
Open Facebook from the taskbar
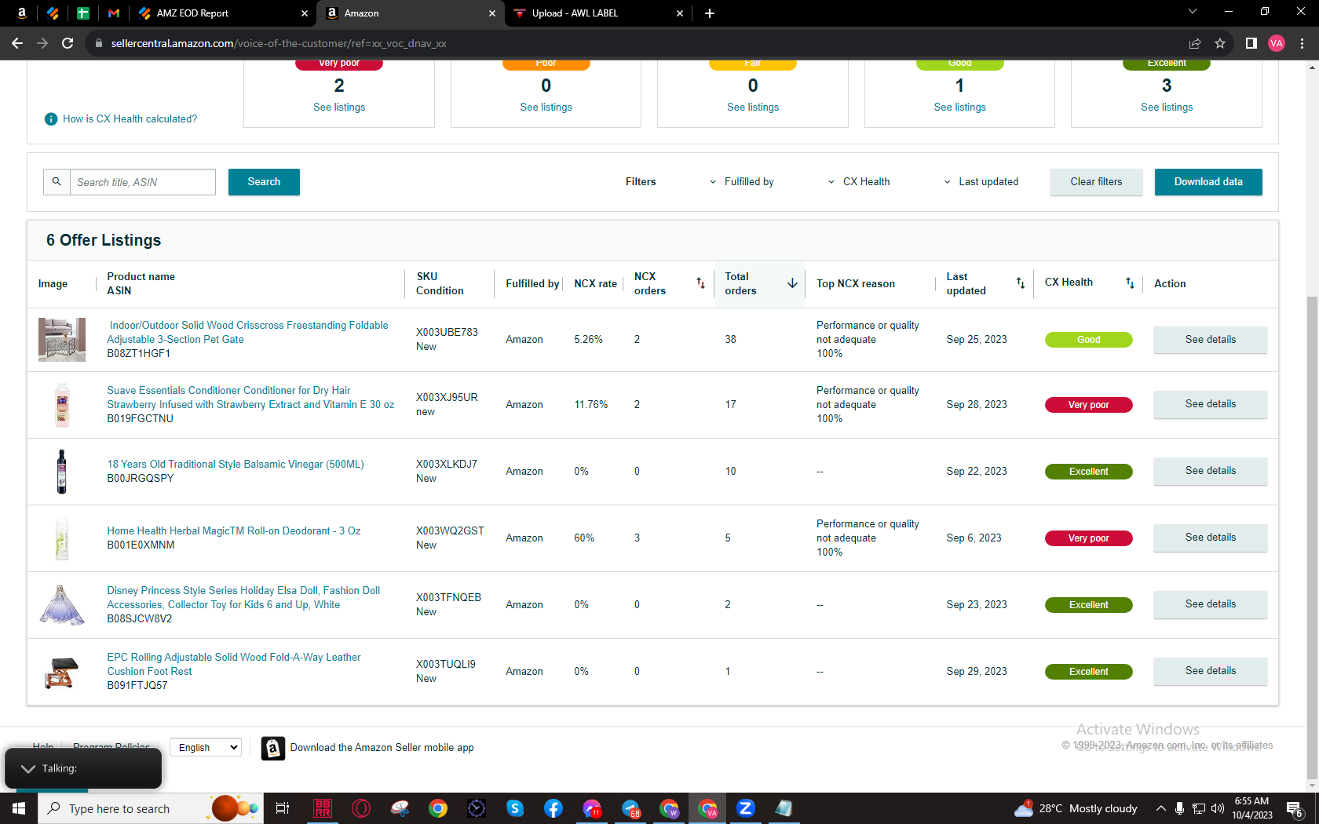pos(554,808)
